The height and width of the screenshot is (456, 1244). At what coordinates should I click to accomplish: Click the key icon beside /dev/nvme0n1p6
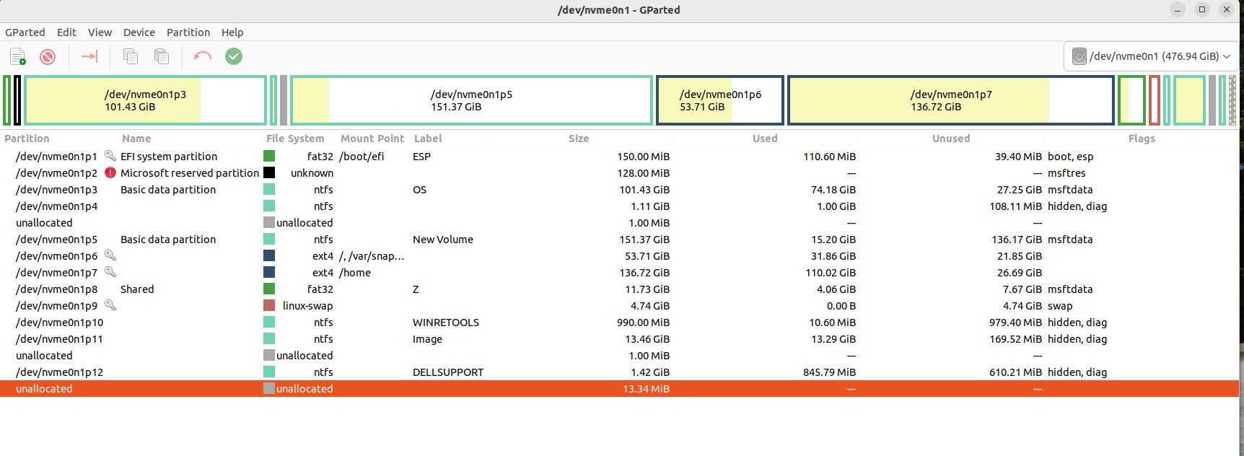pyautogui.click(x=110, y=255)
